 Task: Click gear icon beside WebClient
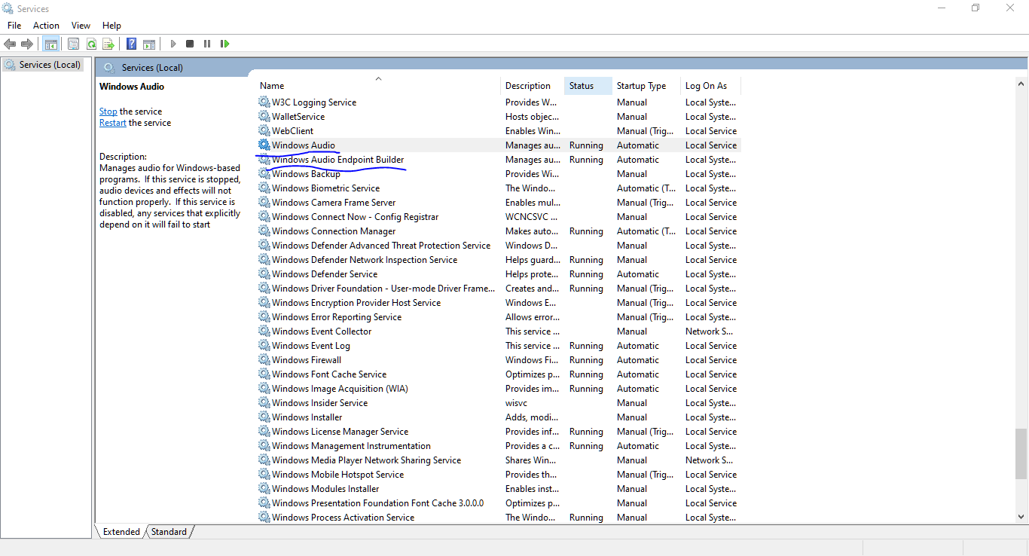(x=264, y=131)
